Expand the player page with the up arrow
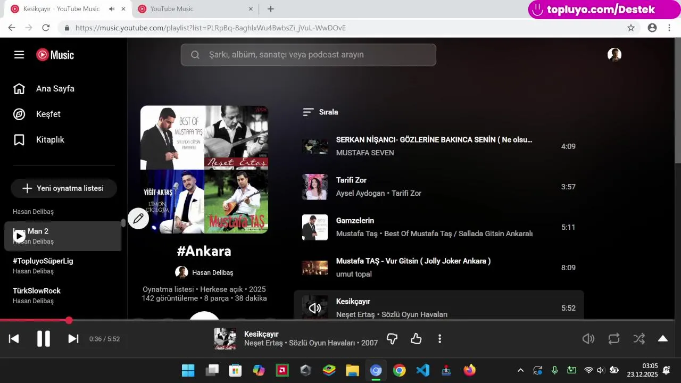Screen dimensions: 681x383 663,339
